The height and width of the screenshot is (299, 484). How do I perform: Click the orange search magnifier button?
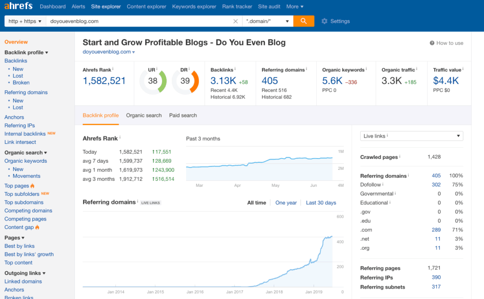click(x=304, y=21)
